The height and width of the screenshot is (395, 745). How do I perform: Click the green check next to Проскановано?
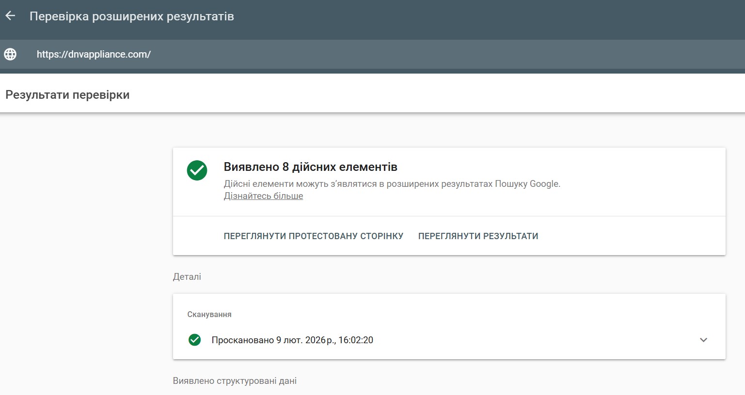point(194,340)
